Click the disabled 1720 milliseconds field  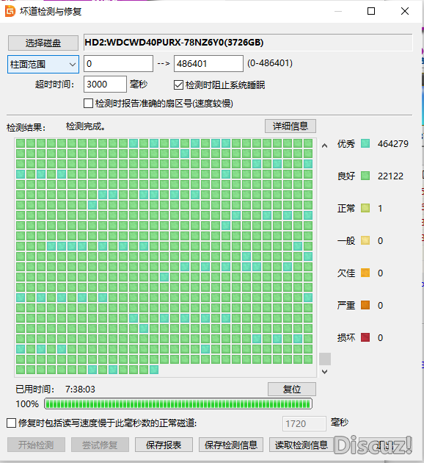click(x=304, y=423)
